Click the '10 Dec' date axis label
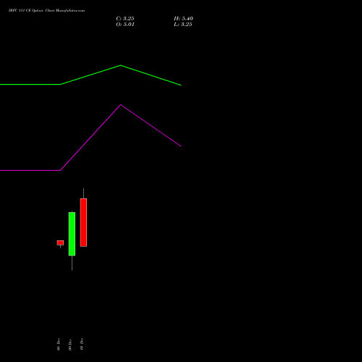362x362 pixels. coord(82,344)
